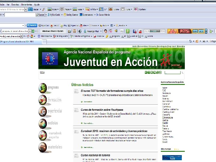Click the RSS feeds icon
The height and width of the screenshot is (162, 216).
click(197, 41)
